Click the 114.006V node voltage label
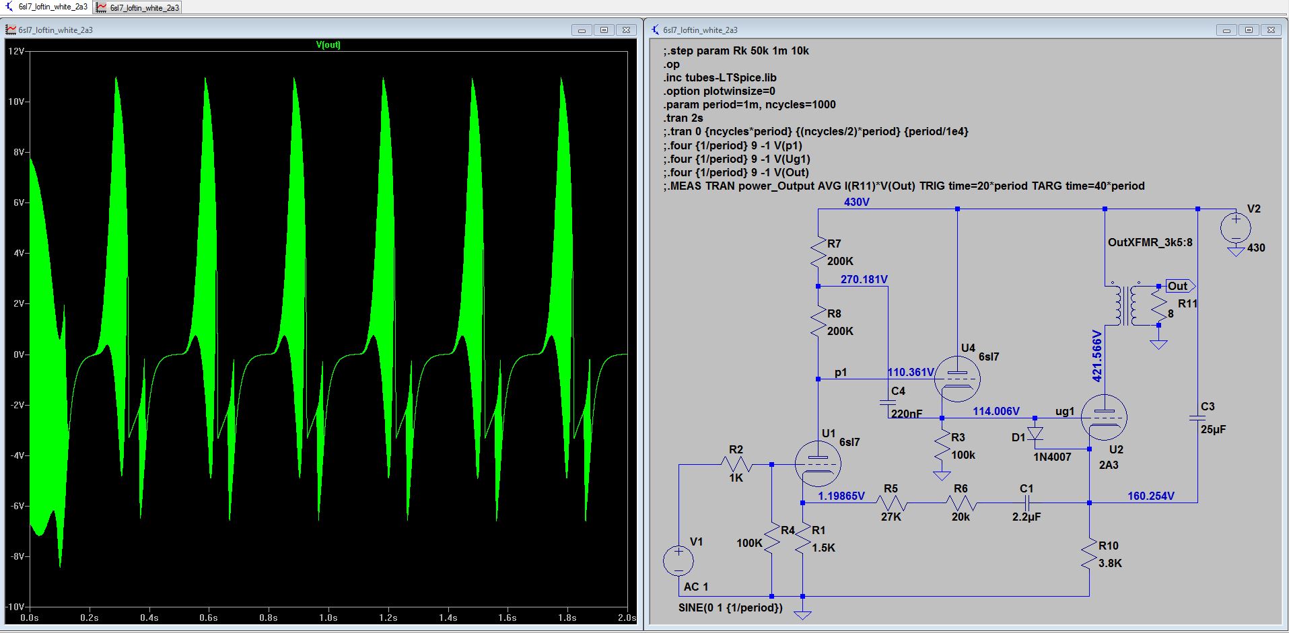The image size is (1289, 633). pos(996,411)
